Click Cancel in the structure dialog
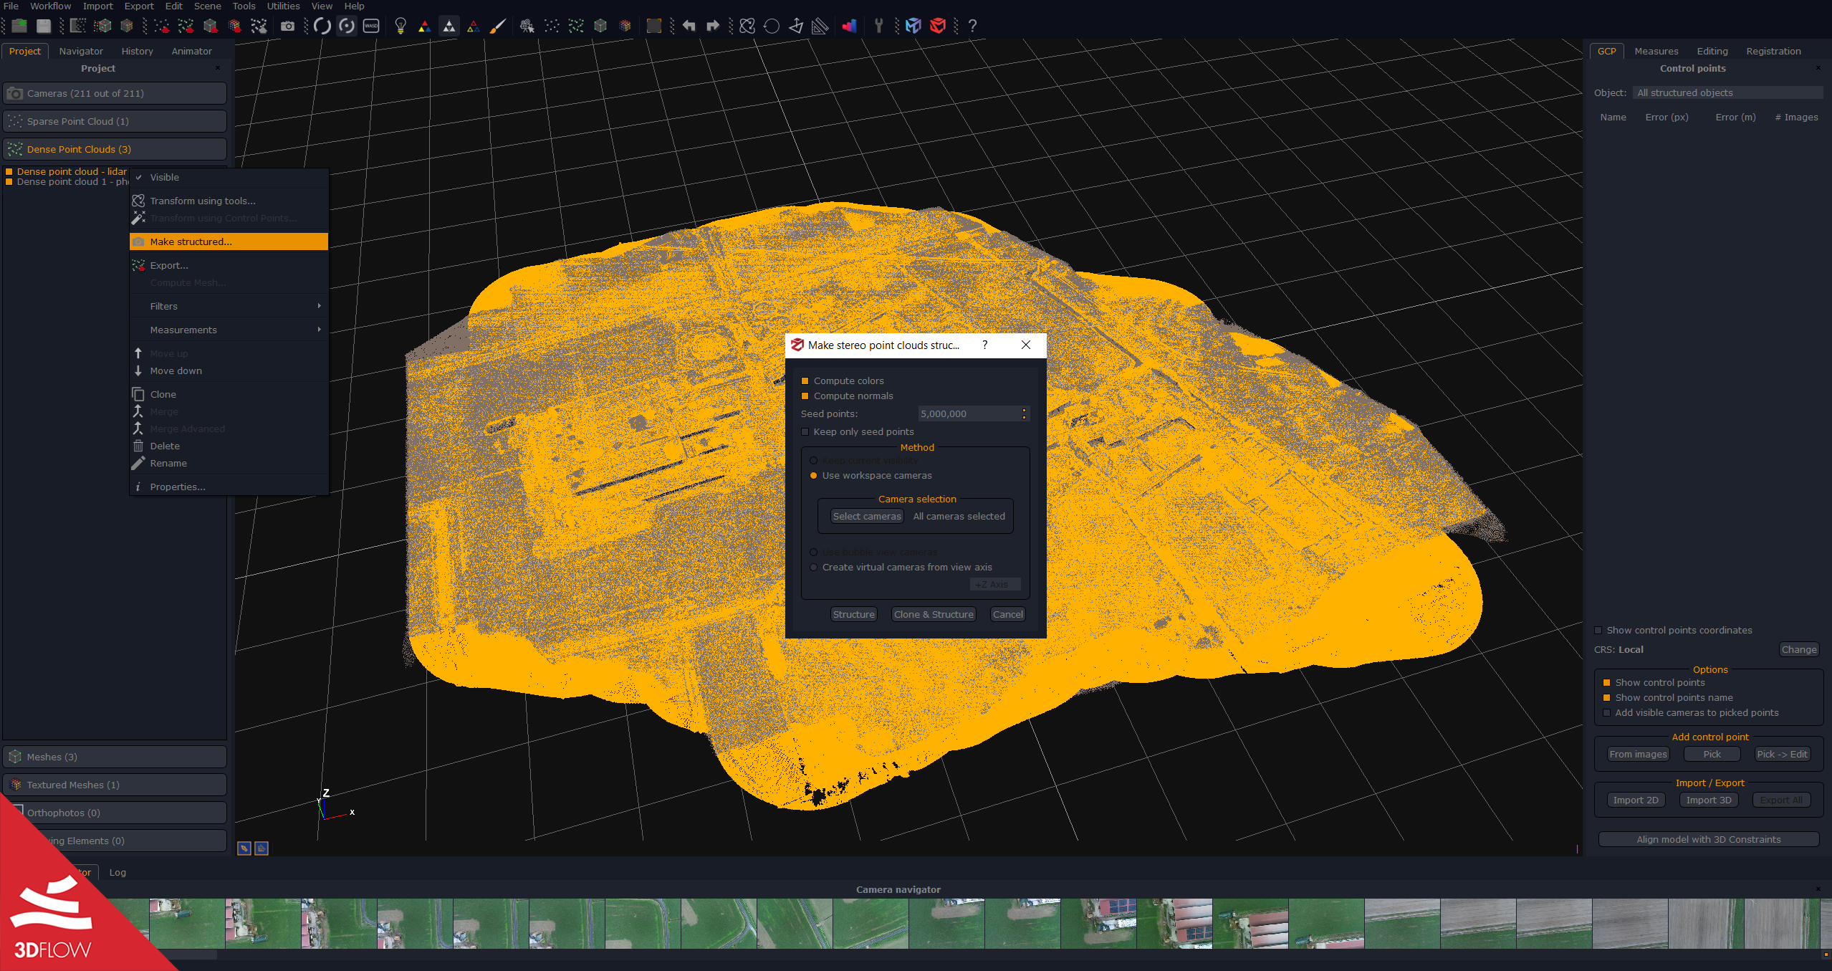The width and height of the screenshot is (1832, 971). (1007, 614)
